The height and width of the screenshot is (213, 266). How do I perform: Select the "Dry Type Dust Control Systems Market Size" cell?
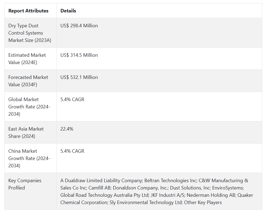pyautogui.click(x=30, y=33)
